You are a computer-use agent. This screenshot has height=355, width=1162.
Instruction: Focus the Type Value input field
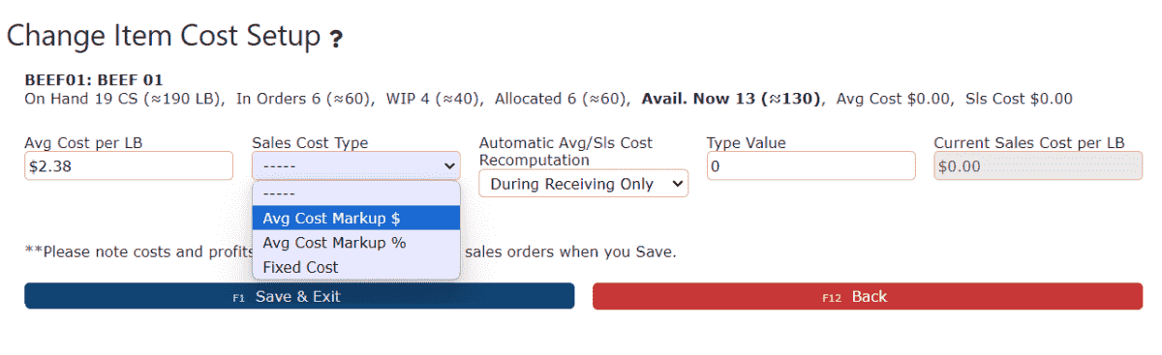pos(810,165)
